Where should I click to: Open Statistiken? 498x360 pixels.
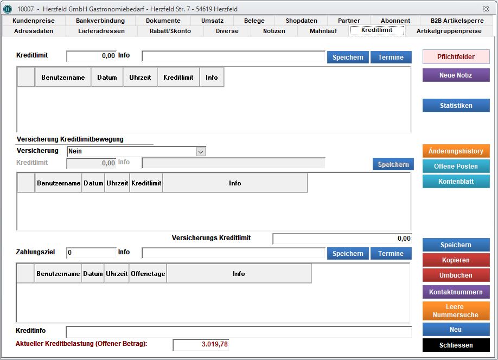tap(456, 106)
